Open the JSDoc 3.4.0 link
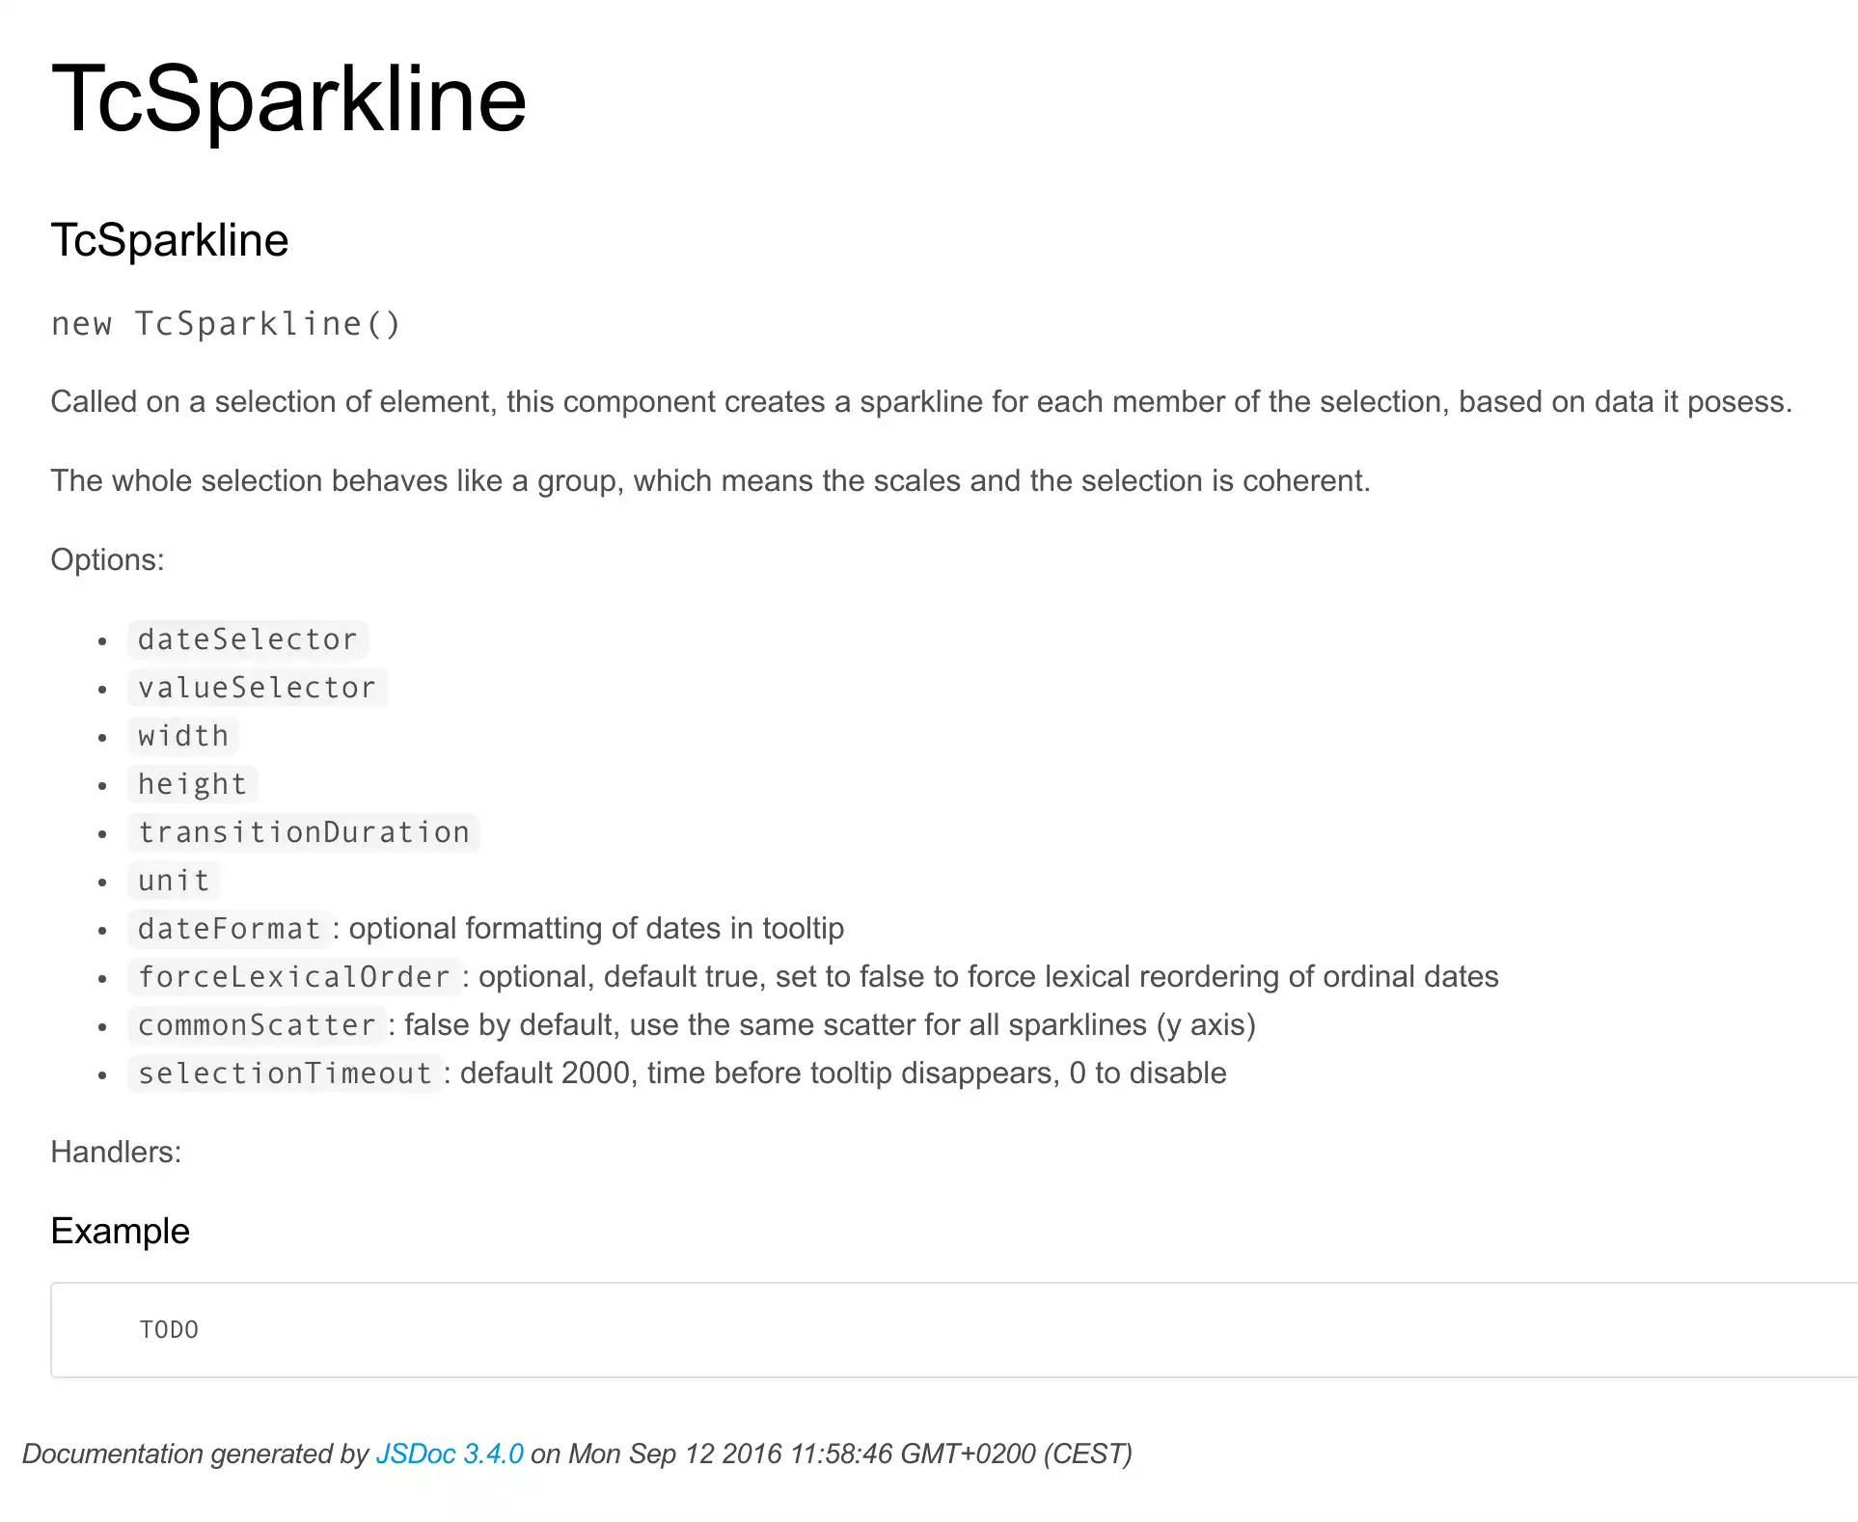This screenshot has width=1858, height=1522. [x=449, y=1454]
